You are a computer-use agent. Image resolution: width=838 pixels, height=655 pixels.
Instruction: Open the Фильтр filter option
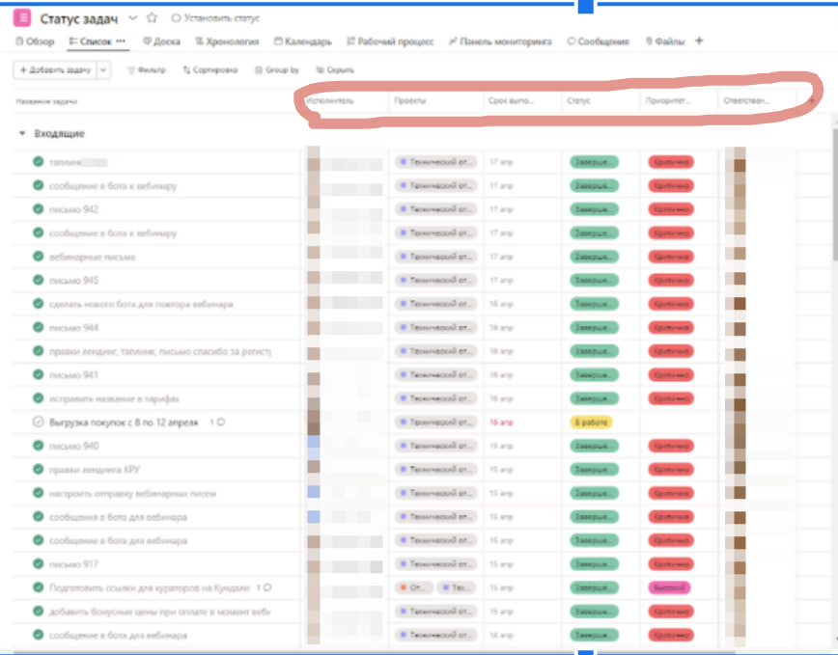147,70
